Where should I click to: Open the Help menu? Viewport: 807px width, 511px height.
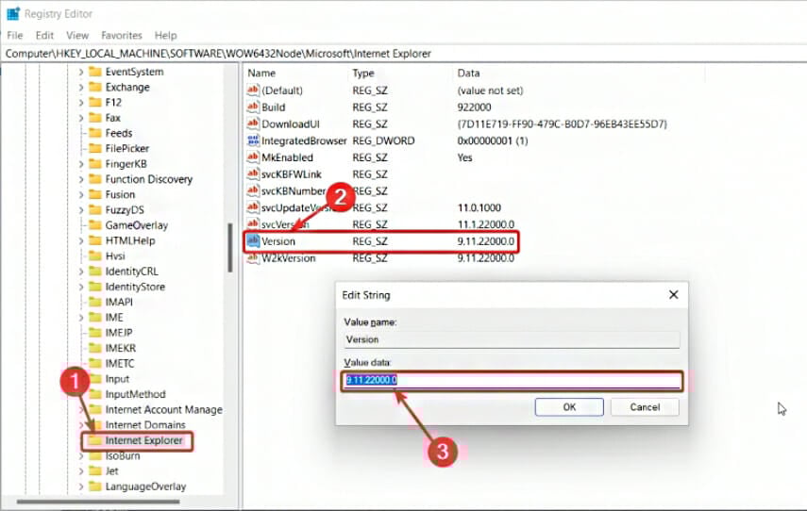pos(166,35)
